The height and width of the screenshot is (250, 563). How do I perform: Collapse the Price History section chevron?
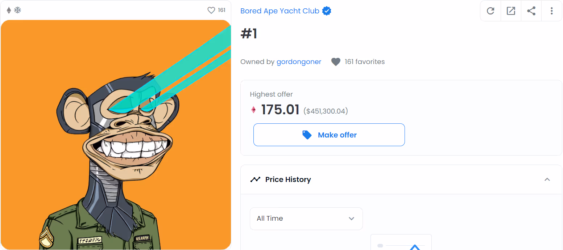[547, 179]
